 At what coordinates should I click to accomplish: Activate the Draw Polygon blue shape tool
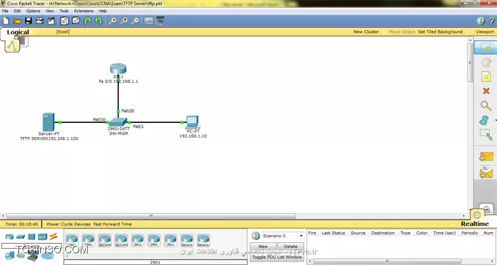pos(485,120)
